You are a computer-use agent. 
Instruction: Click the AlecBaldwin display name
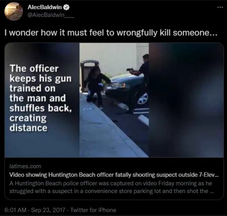point(45,7)
